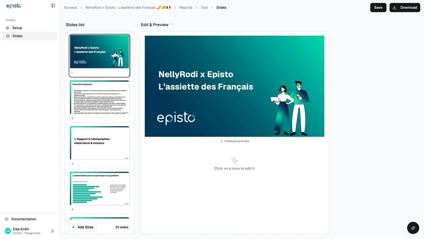Click the Episto logo

(14, 6)
